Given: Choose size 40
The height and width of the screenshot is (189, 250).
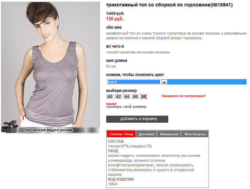Looking at the screenshot, I should 110,96.
